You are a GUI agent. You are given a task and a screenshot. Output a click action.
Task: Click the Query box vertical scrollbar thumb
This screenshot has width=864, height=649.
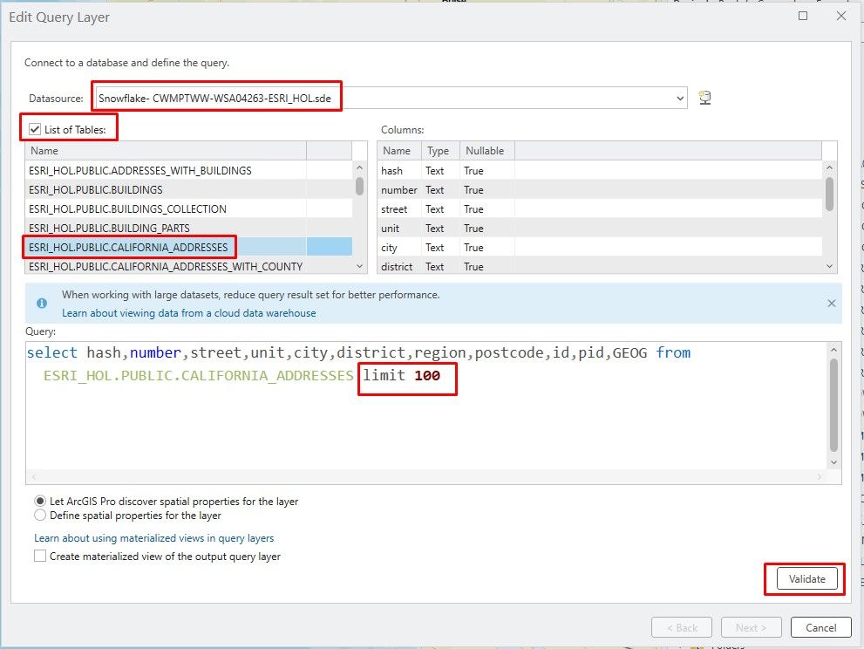[x=833, y=406]
